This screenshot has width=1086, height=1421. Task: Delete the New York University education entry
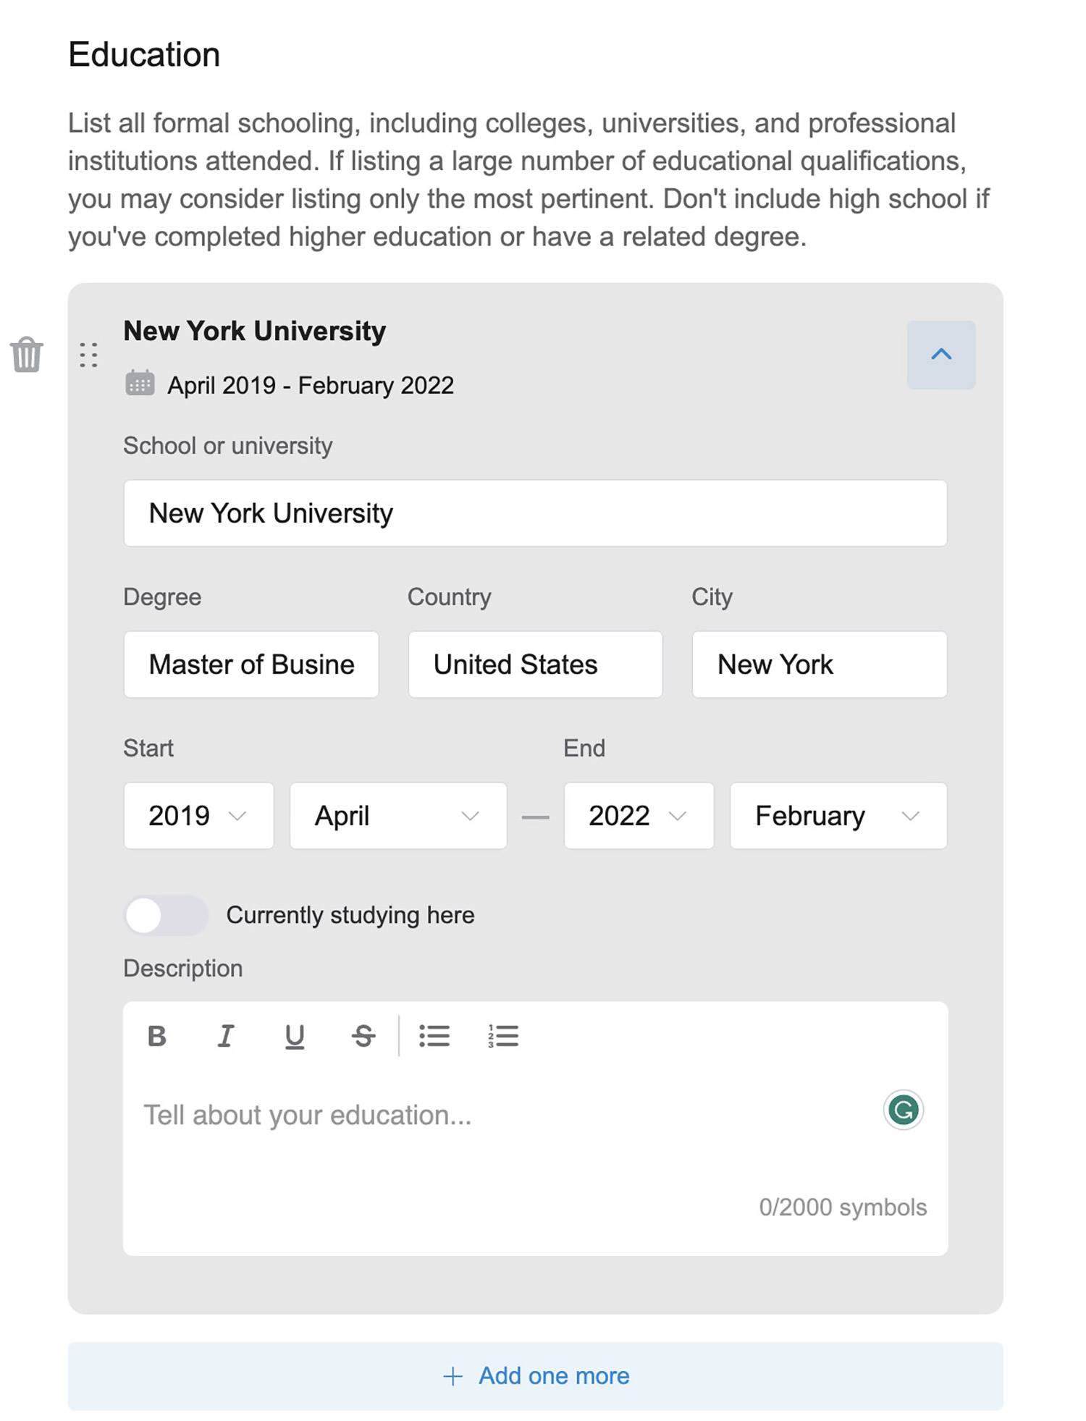pos(27,354)
